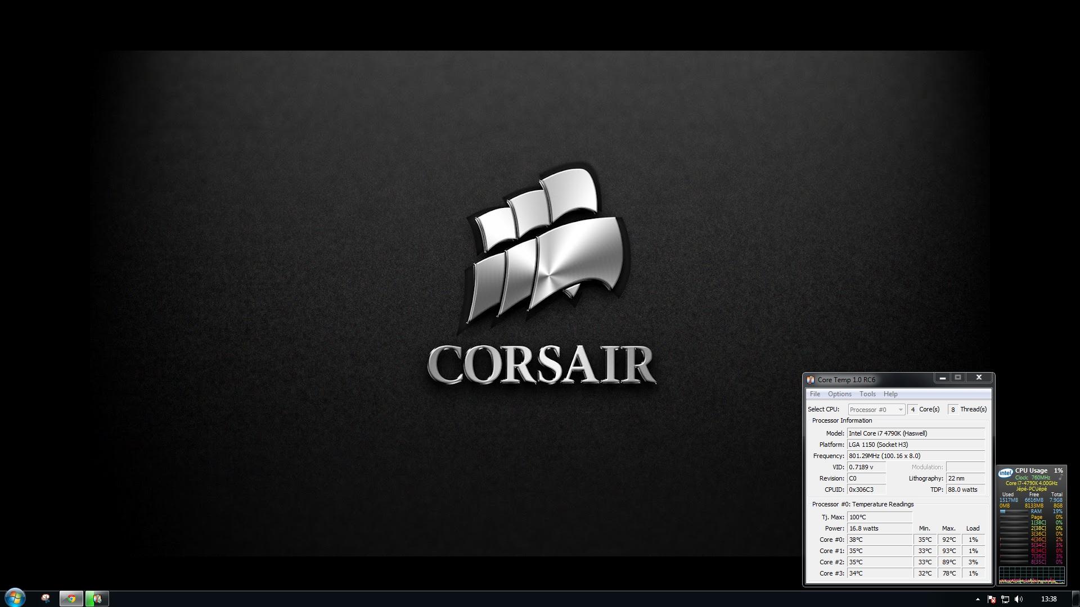Screen dimensions: 1080x607
Task: Click the Corsair sails logo wallpaper graphic
Action: coord(544,246)
